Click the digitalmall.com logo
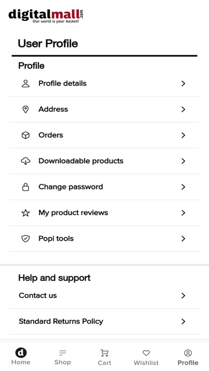The image size is (209, 371). [x=46, y=16]
